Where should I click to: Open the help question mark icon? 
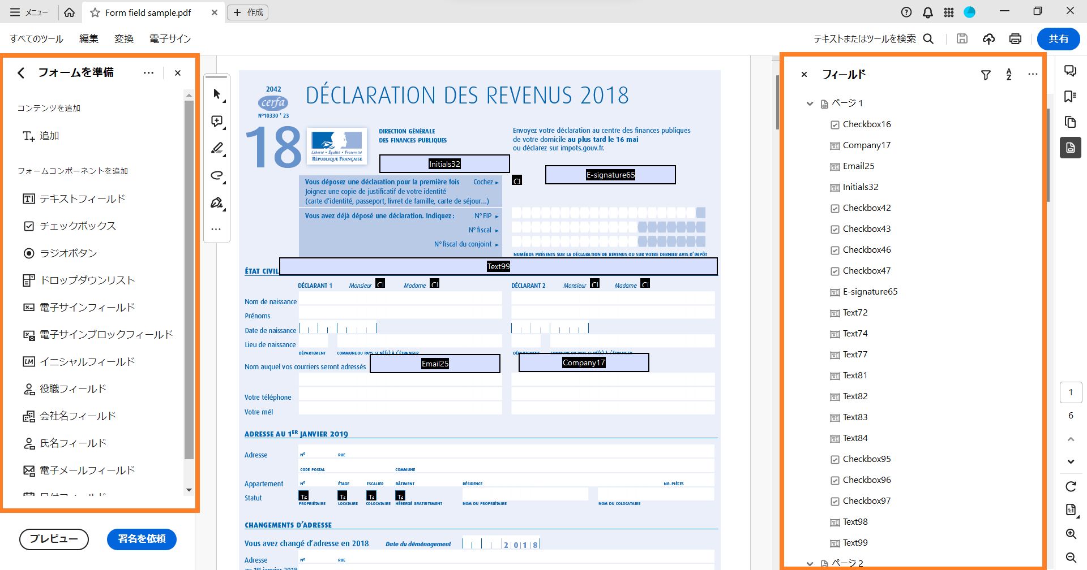coord(906,12)
